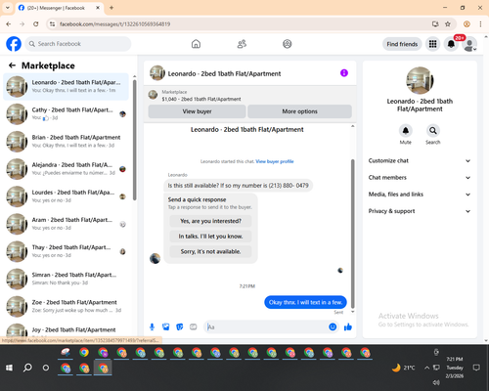Expand Chat members section
489x391 pixels.
click(420, 178)
